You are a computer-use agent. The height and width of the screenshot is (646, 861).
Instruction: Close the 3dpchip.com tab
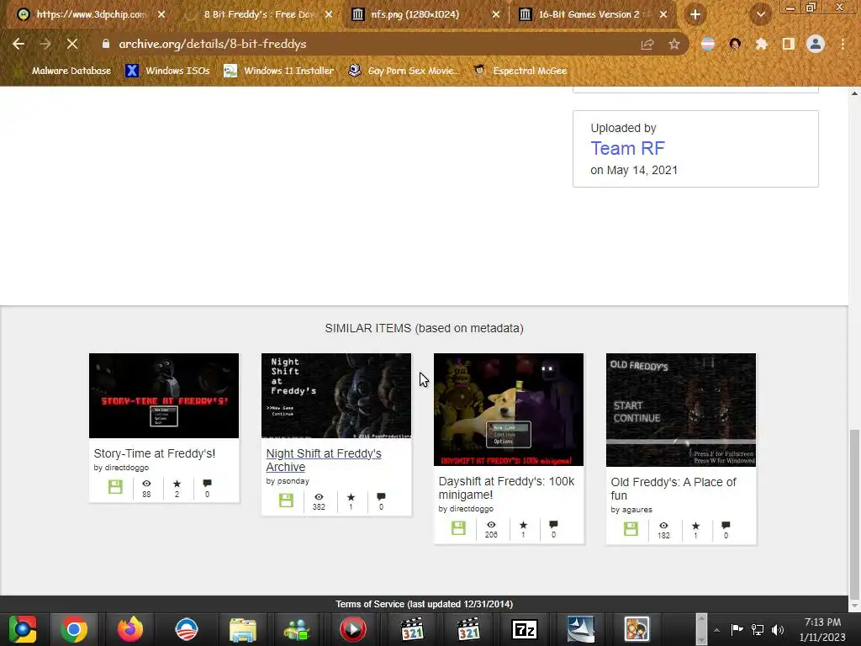pyautogui.click(x=161, y=15)
